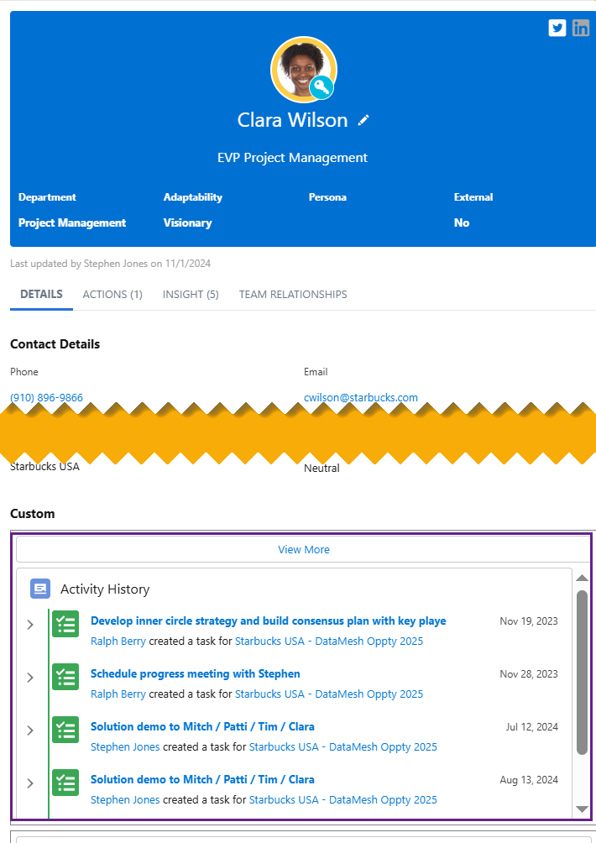Switch to the INSIGHT (5) tab
The image size is (596, 843).
tap(191, 295)
